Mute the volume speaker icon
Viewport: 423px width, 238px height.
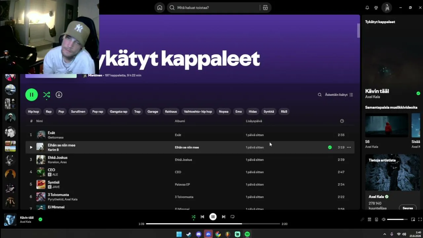pyautogui.click(x=383, y=219)
